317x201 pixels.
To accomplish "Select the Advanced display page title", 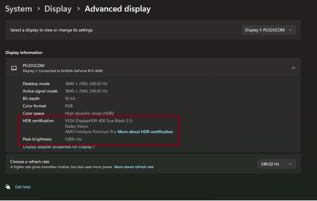I will pos(118,9).
